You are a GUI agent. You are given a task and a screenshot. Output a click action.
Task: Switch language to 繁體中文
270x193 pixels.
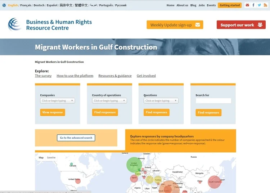(81, 5)
